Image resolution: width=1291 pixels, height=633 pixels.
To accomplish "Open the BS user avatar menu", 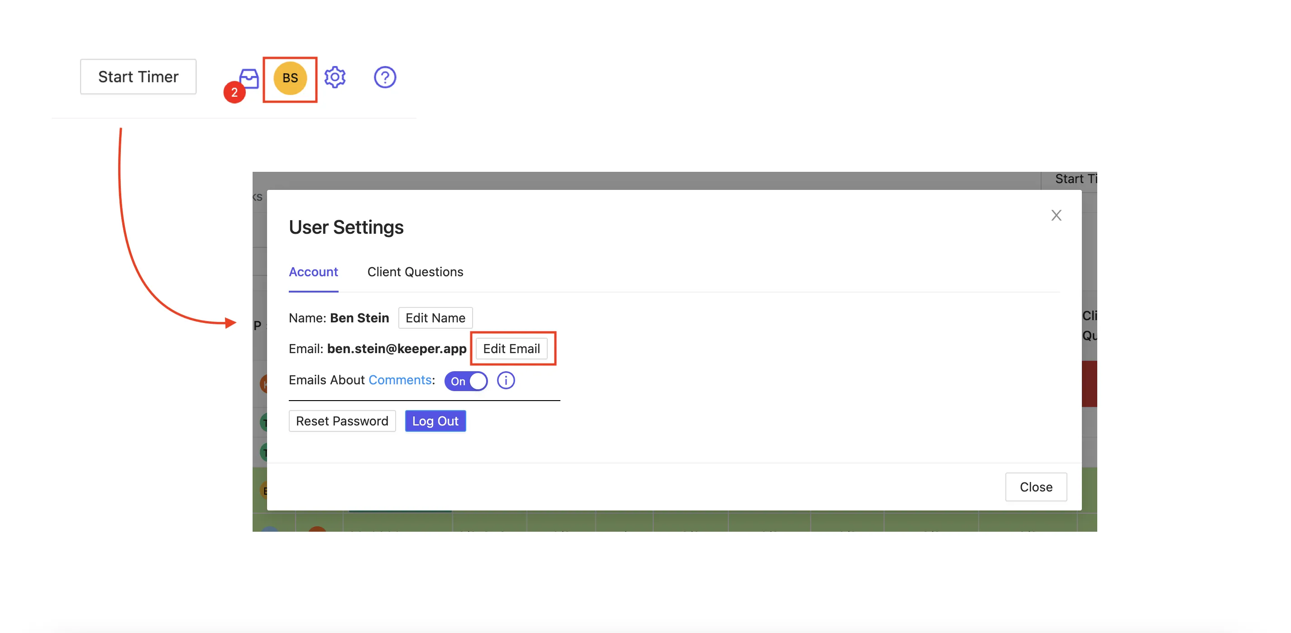I will point(290,78).
